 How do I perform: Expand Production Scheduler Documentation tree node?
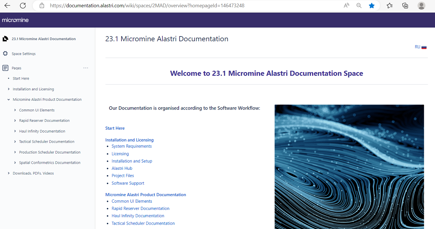click(x=15, y=152)
